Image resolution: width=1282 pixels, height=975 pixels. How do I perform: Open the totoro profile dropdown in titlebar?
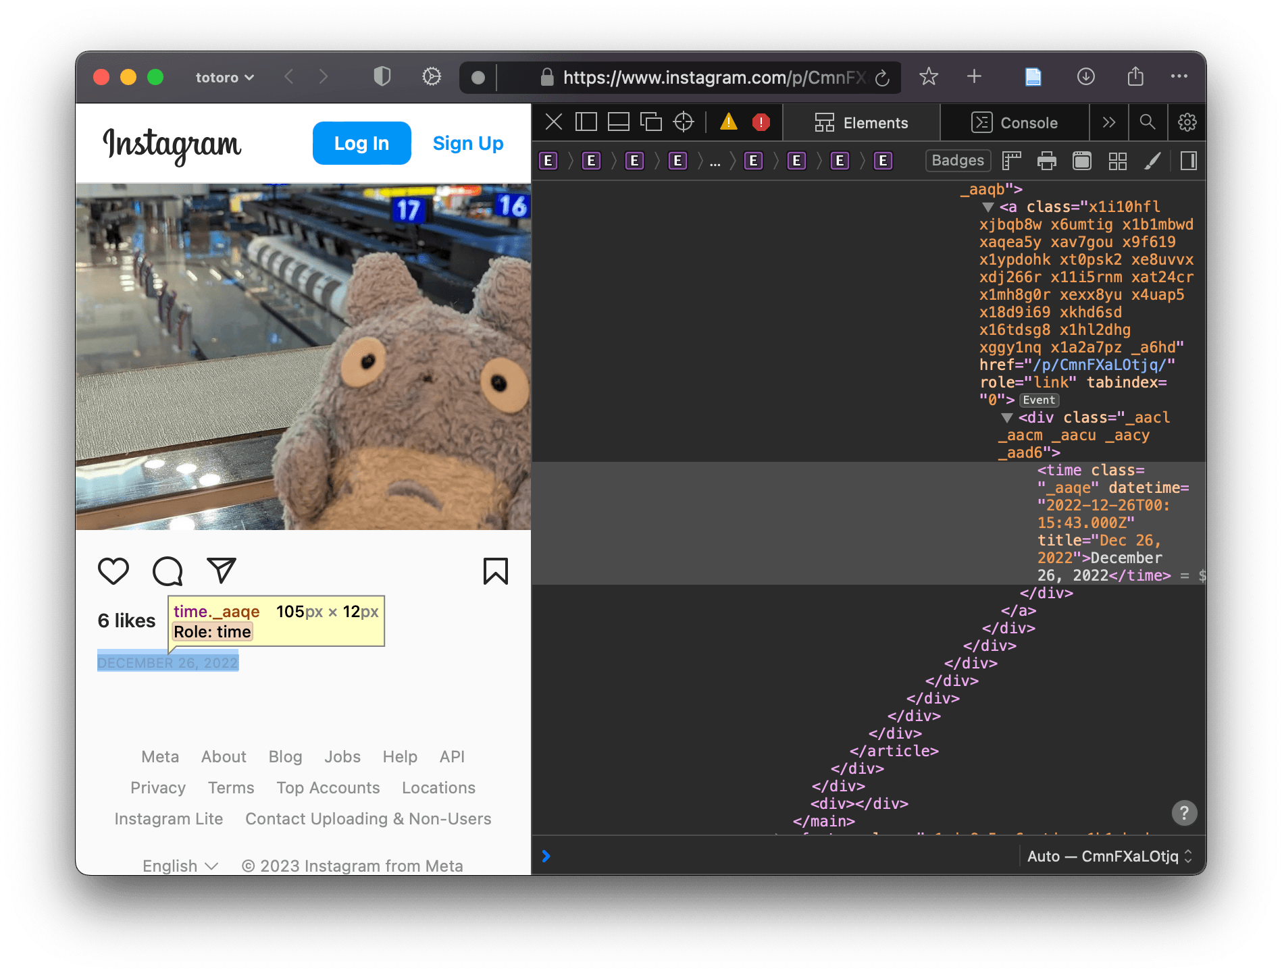[224, 78]
